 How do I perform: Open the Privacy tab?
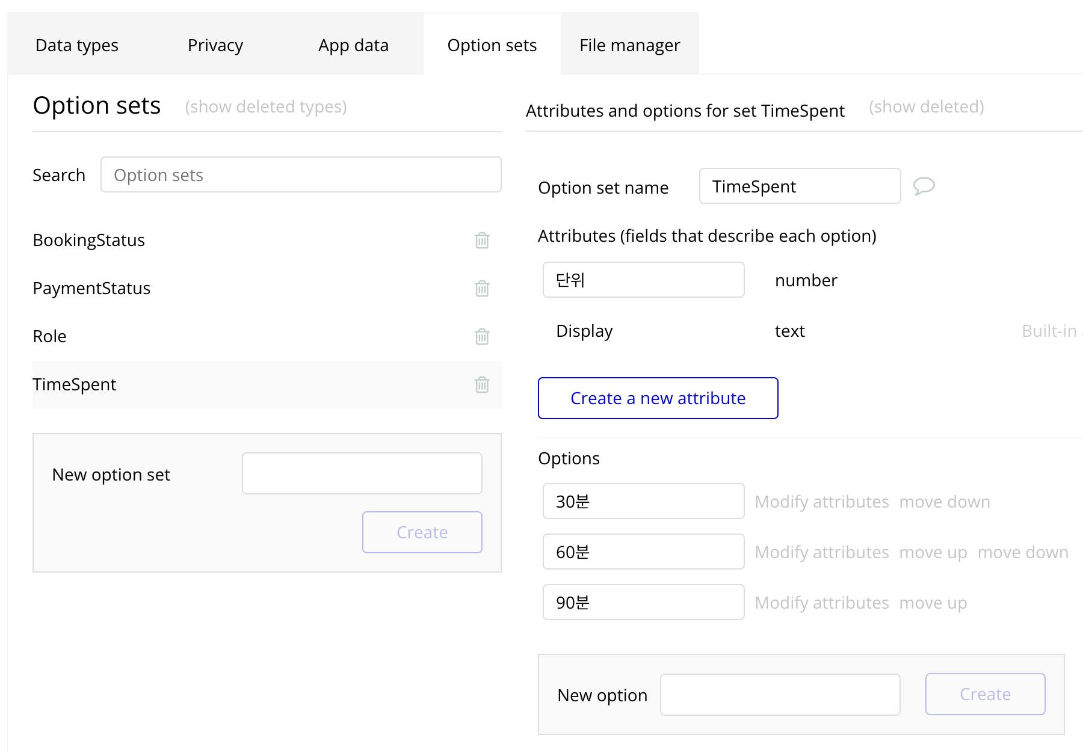coord(215,46)
